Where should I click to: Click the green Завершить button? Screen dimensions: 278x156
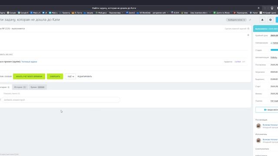pyautogui.click(x=55, y=76)
